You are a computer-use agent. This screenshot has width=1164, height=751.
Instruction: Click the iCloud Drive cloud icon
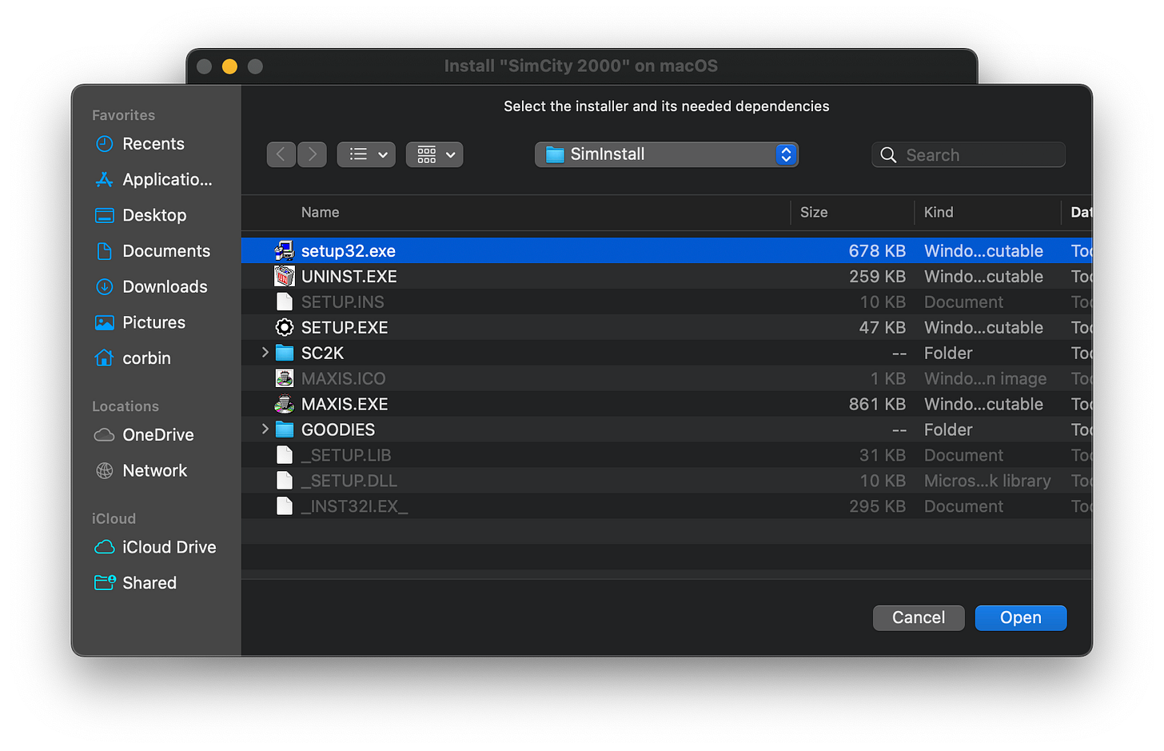pos(105,547)
